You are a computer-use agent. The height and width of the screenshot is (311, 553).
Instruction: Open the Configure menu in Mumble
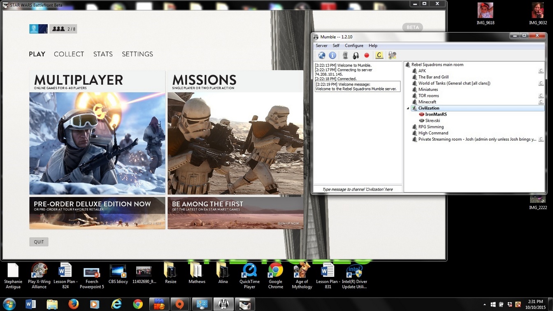(354, 46)
